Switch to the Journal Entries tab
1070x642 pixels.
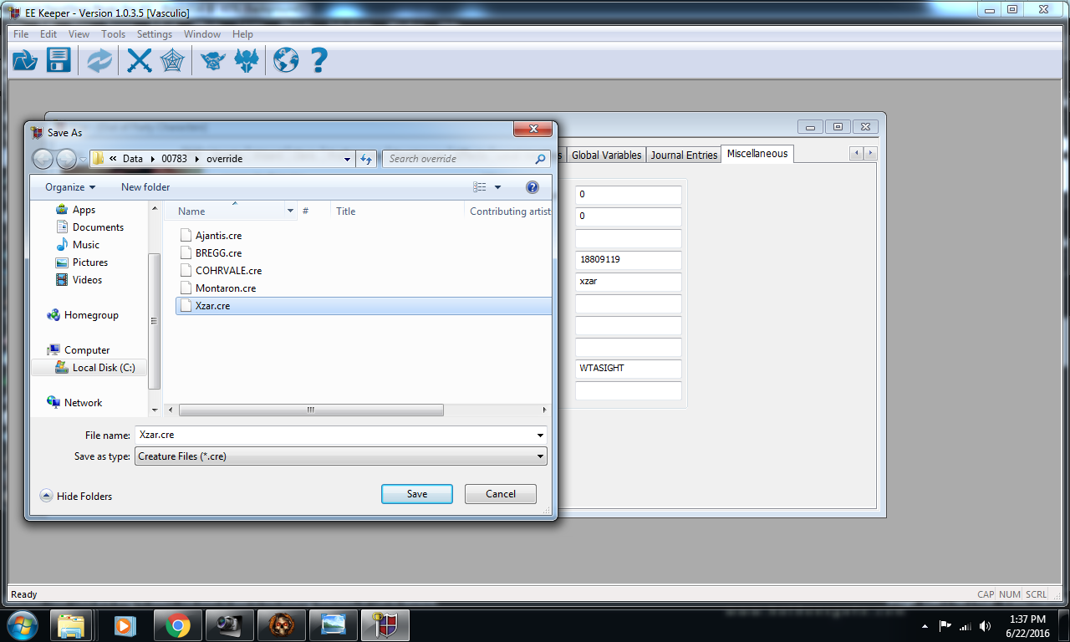[x=684, y=154]
